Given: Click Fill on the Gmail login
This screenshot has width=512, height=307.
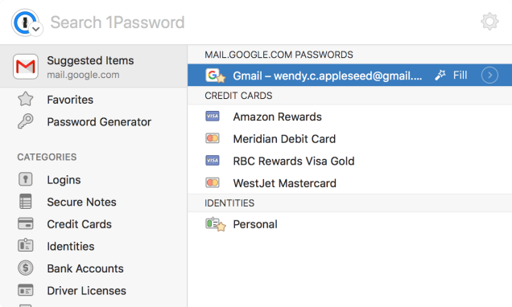Looking at the screenshot, I should [451, 76].
